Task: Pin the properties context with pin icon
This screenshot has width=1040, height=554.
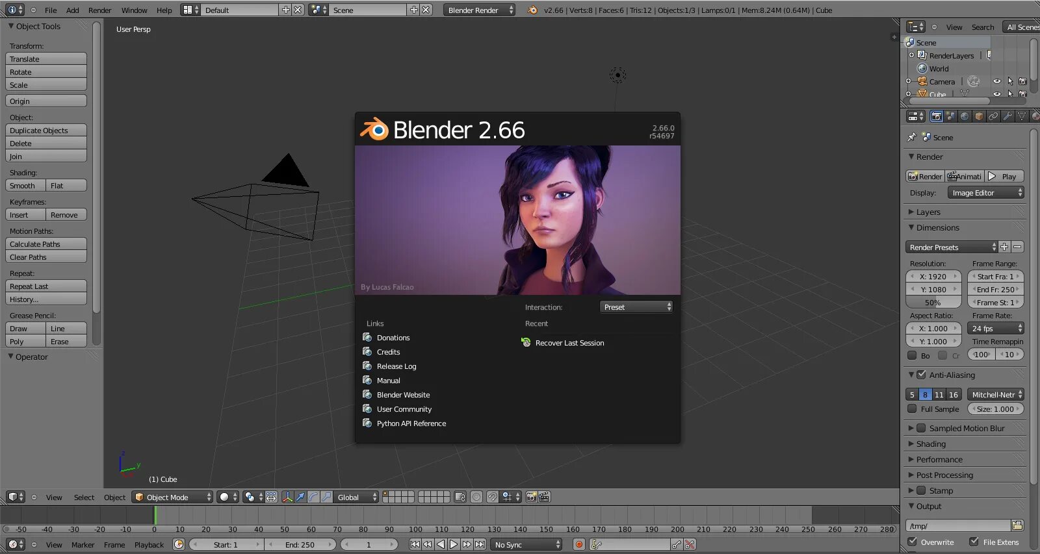Action: pos(912,137)
